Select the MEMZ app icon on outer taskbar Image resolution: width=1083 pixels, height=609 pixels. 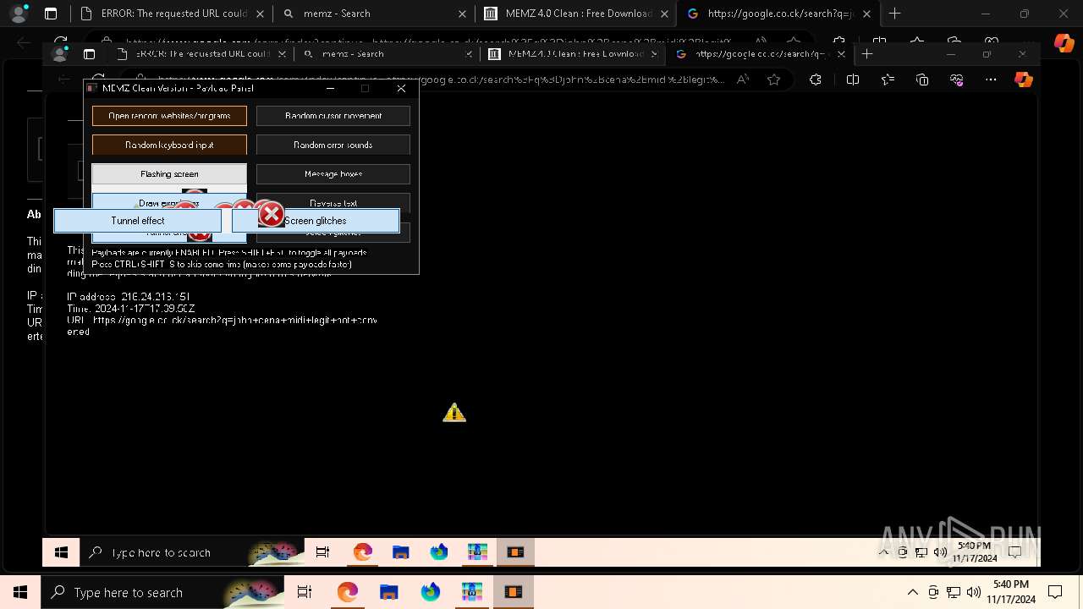[x=514, y=592]
